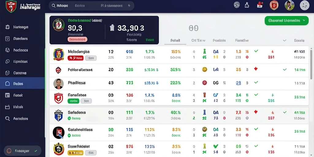
Task: Switch to the Poebioin tab
Action: (219, 40)
